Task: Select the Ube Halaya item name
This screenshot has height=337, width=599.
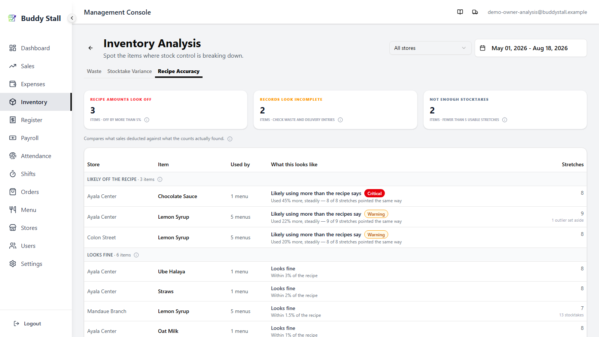Action: [x=171, y=271]
